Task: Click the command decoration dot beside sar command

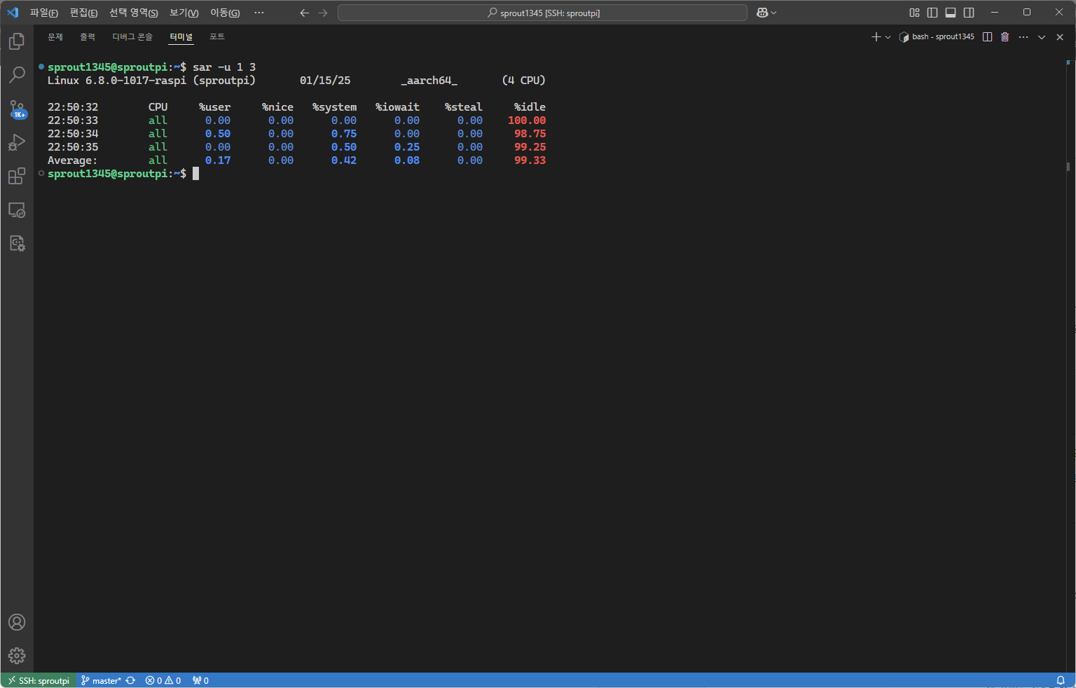Action: (x=41, y=67)
